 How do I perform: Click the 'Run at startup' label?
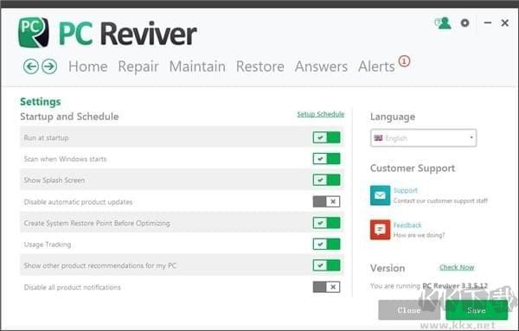click(x=47, y=138)
